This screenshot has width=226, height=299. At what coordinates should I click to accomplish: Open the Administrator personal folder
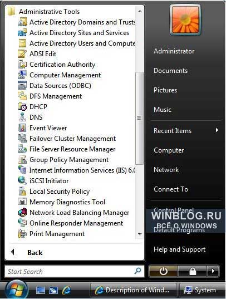pyautogui.click(x=174, y=51)
